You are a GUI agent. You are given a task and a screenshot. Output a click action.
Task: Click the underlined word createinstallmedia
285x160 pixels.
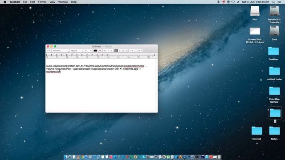(134, 66)
